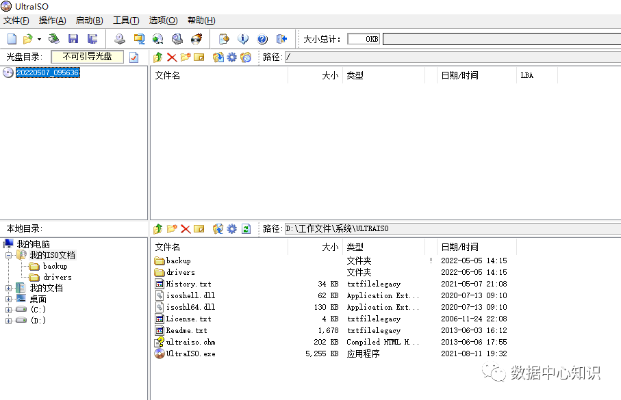Click the Open CD/DVD toolbar icon
The height and width of the screenshot is (400, 621).
click(x=54, y=39)
